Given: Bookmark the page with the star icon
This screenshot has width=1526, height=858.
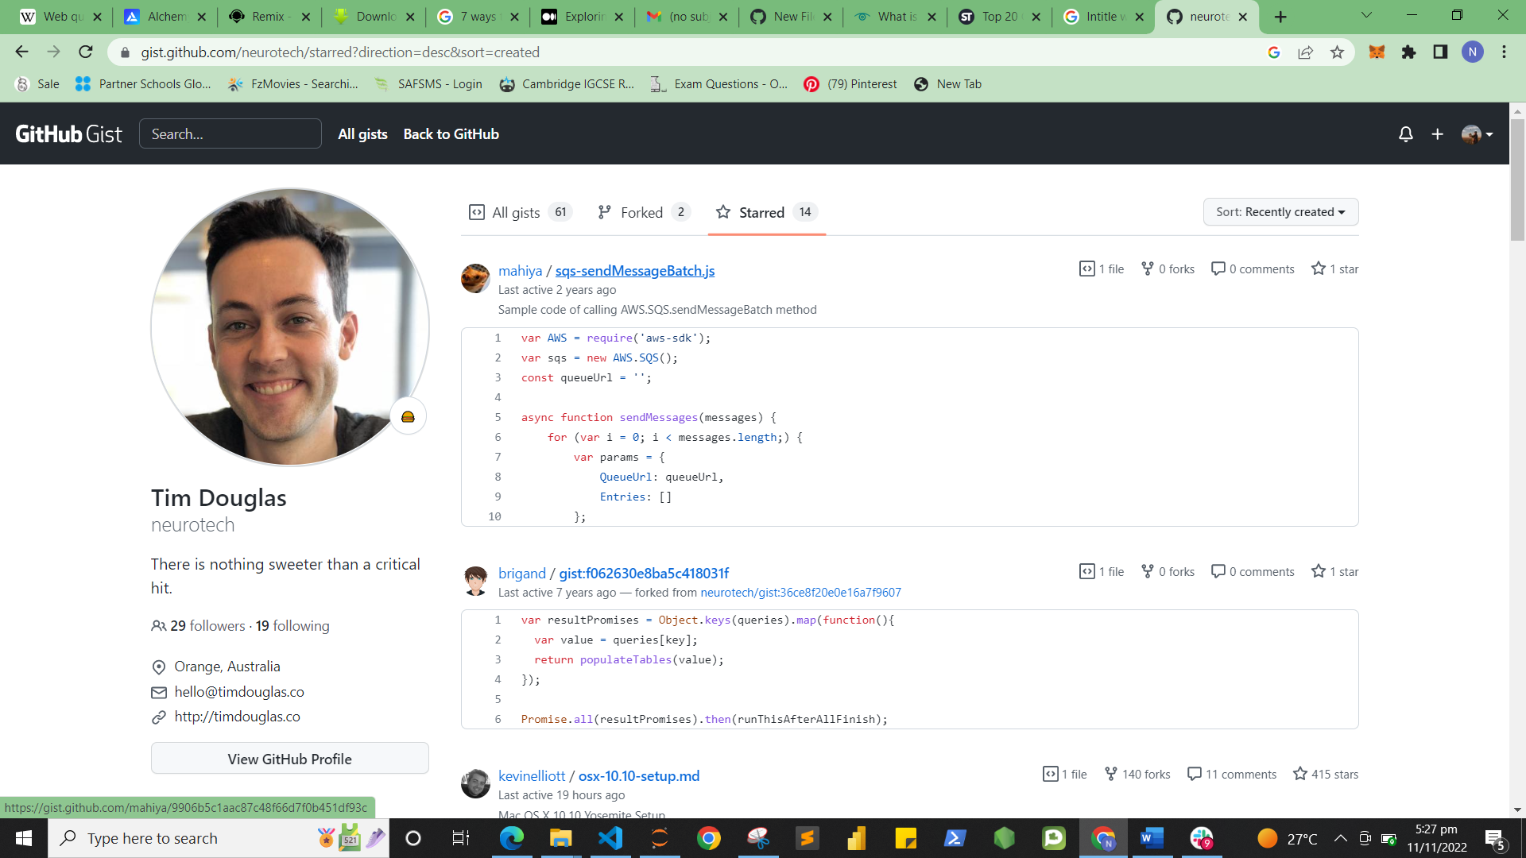Looking at the screenshot, I should 1337,52.
